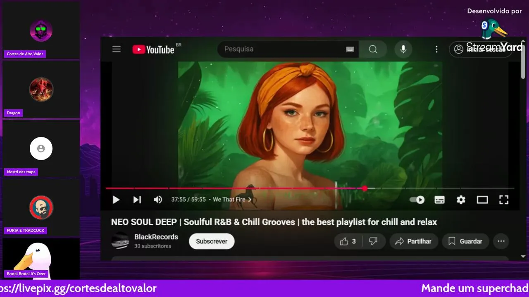Click the Guardar save button
The image size is (529, 297).
tap(465, 241)
